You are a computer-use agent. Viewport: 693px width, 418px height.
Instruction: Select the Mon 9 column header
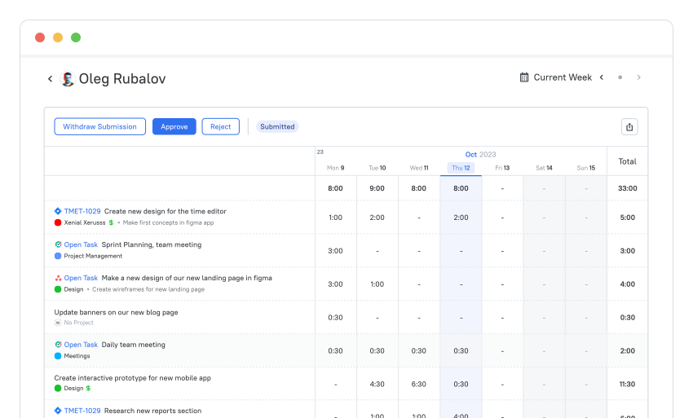(x=335, y=168)
